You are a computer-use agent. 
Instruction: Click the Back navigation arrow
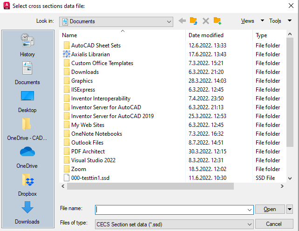pyautogui.click(x=182, y=21)
